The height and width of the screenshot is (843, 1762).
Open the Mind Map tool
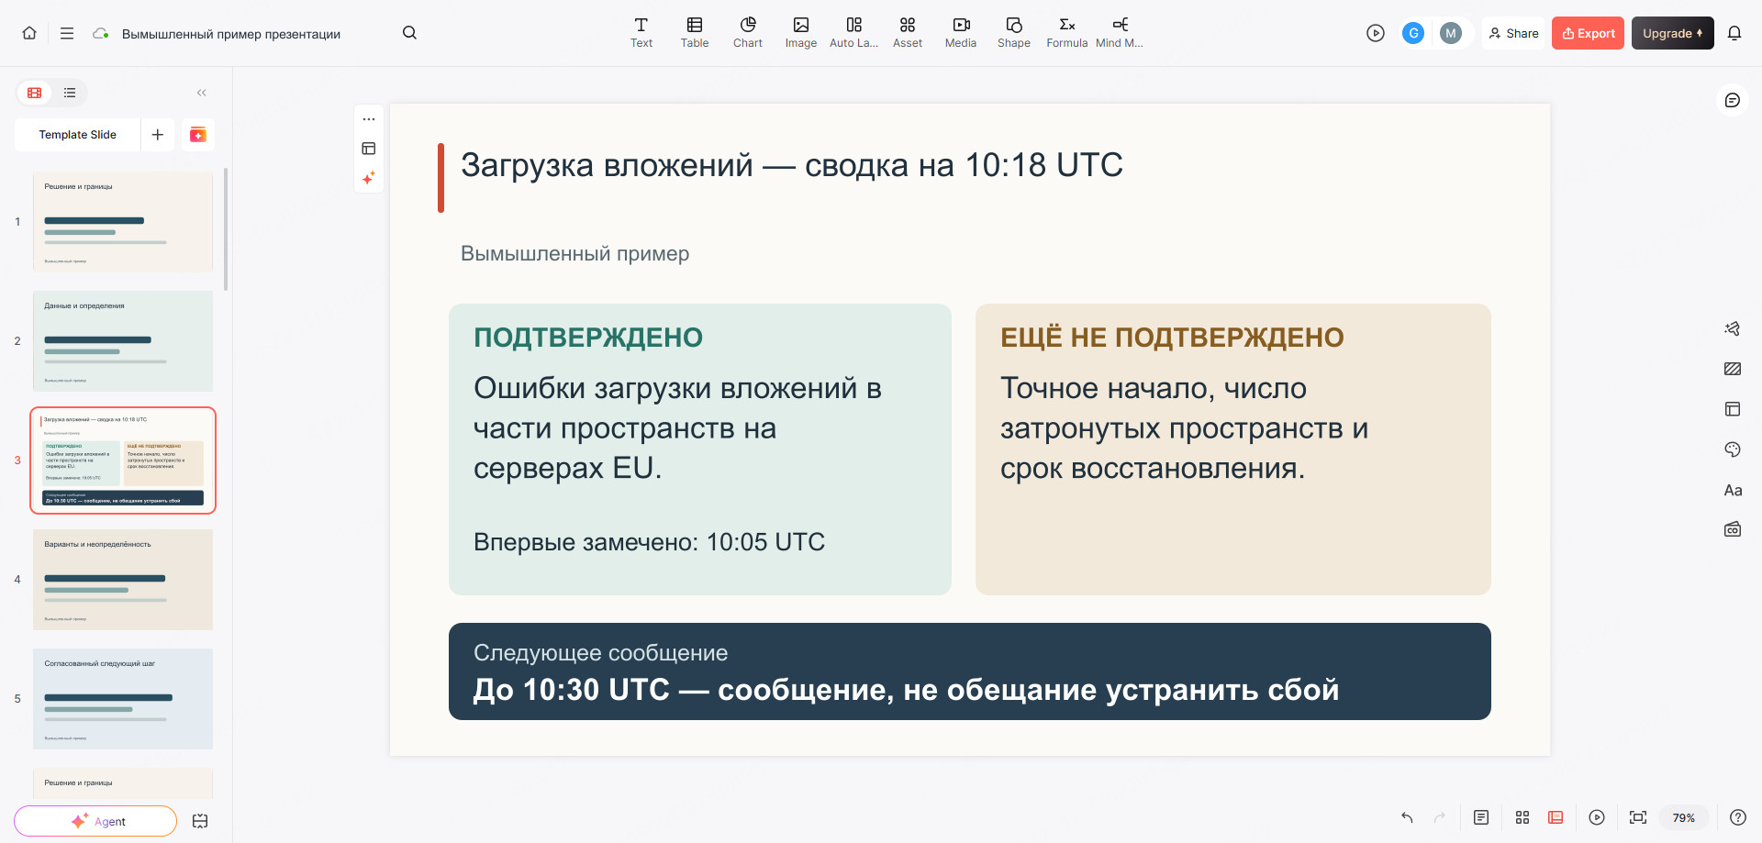point(1120,32)
